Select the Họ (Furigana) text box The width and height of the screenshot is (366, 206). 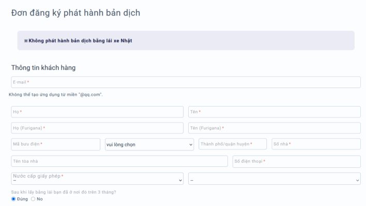pyautogui.click(x=97, y=128)
